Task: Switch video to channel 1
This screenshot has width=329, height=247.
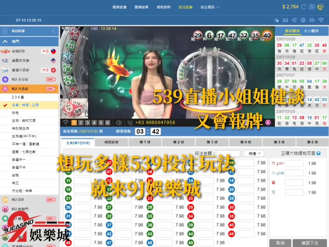Action: 74,123
